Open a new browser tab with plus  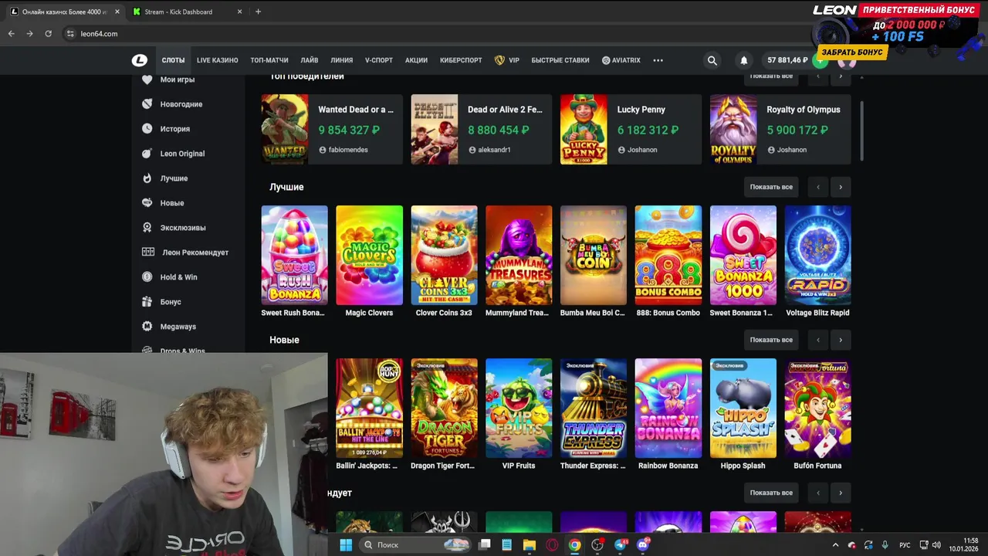pos(258,12)
